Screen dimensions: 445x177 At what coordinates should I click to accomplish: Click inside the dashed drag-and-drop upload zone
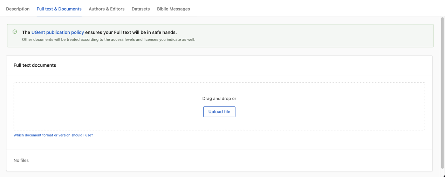point(219,106)
